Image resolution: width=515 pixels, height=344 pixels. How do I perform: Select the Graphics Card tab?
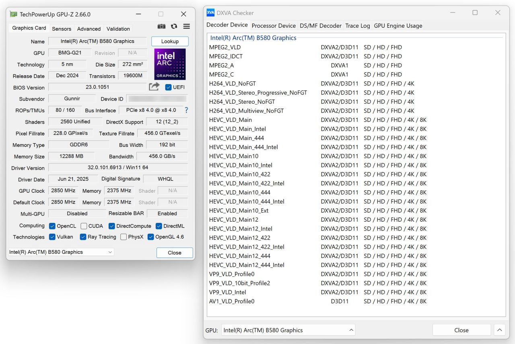click(29, 28)
